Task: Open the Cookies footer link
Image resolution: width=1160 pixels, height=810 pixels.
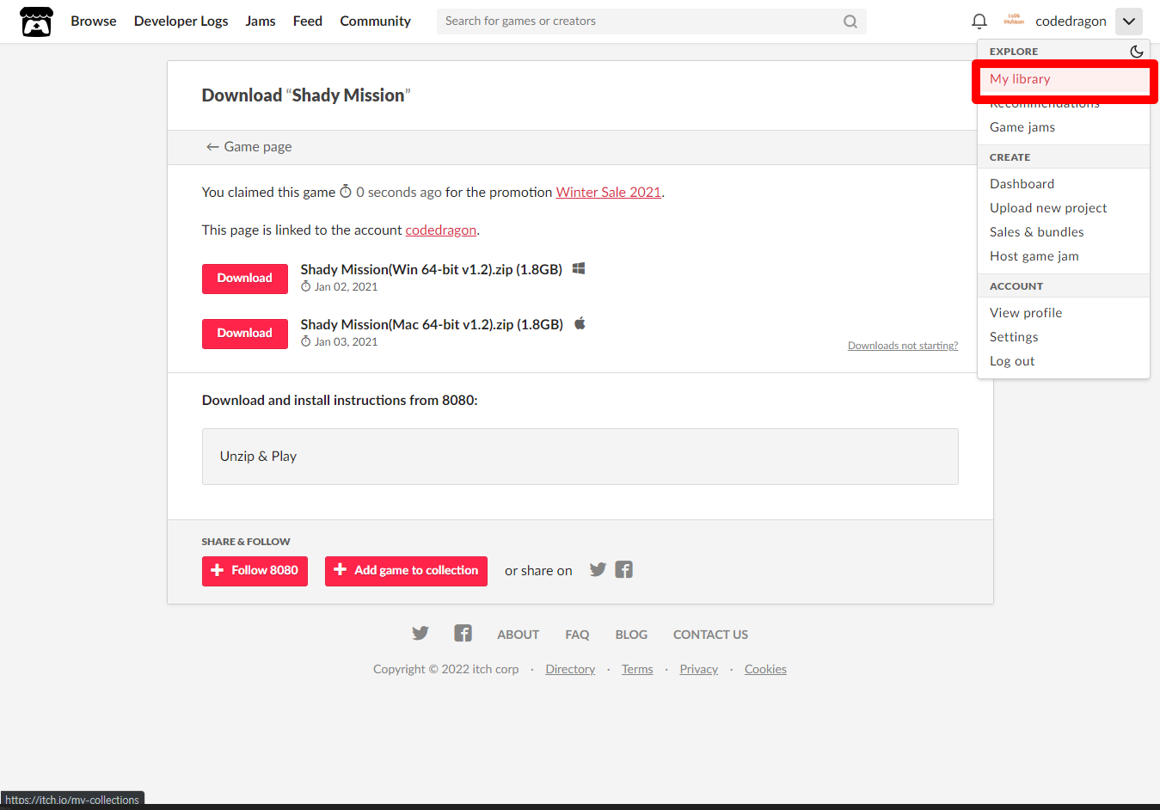Action: [765, 670]
